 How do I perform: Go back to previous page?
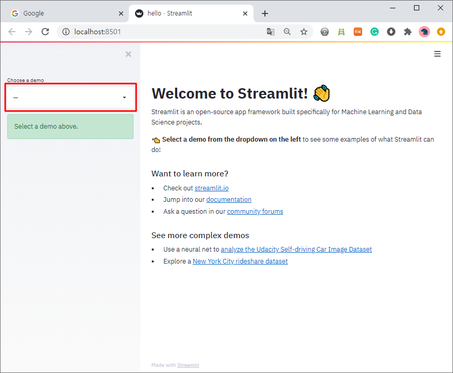(x=12, y=32)
